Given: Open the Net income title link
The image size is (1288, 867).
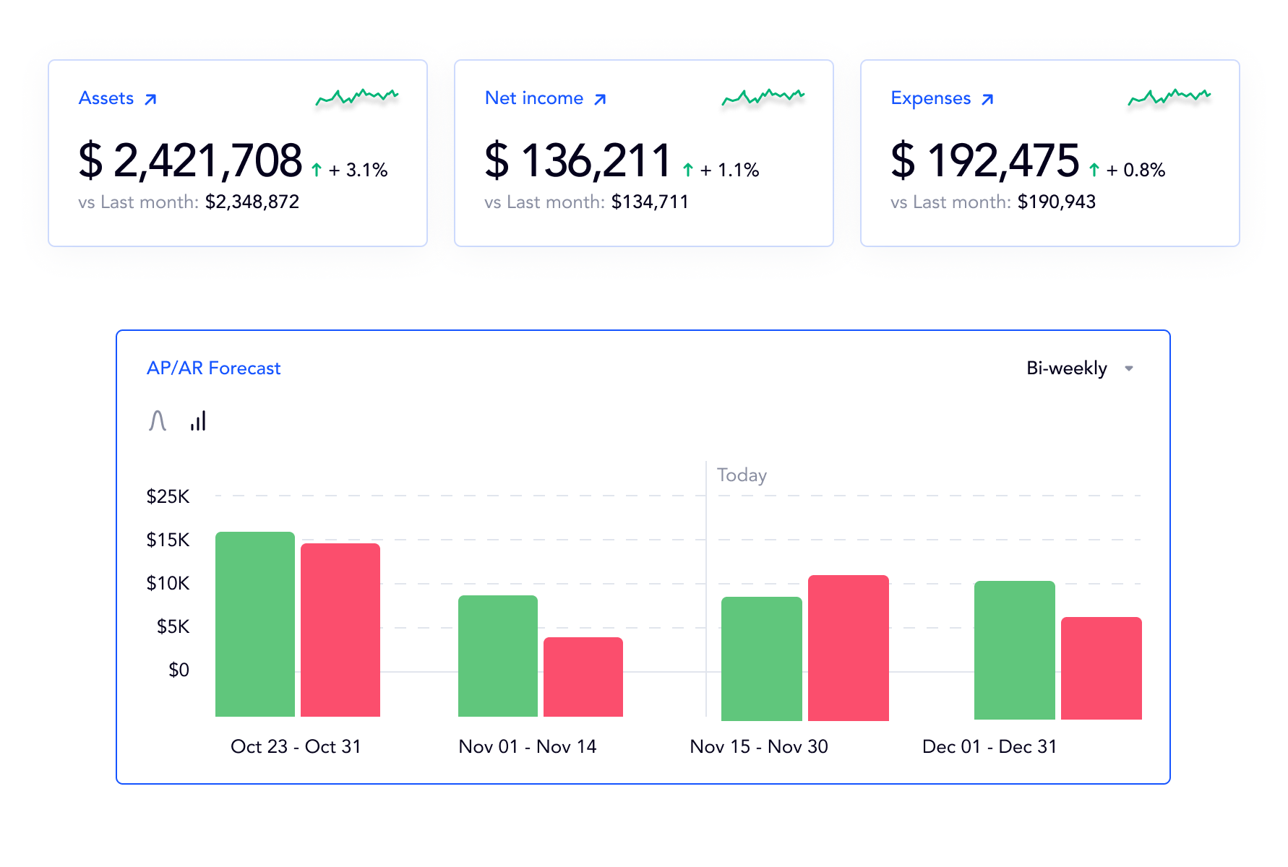Looking at the screenshot, I should [x=534, y=98].
